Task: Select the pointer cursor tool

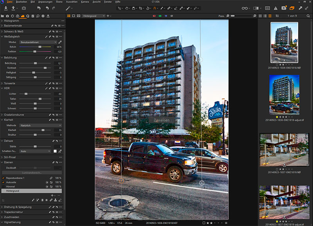Action: click(x=119, y=8)
